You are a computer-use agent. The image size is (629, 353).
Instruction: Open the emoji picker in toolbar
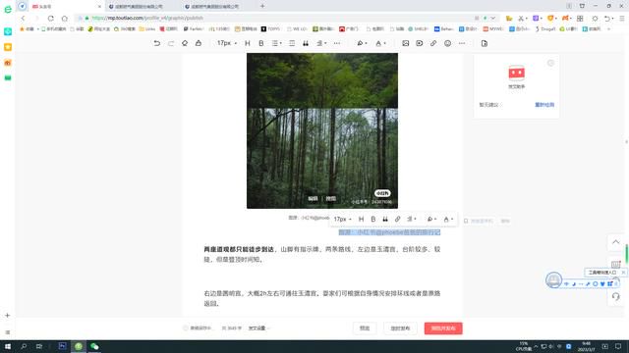click(x=448, y=43)
